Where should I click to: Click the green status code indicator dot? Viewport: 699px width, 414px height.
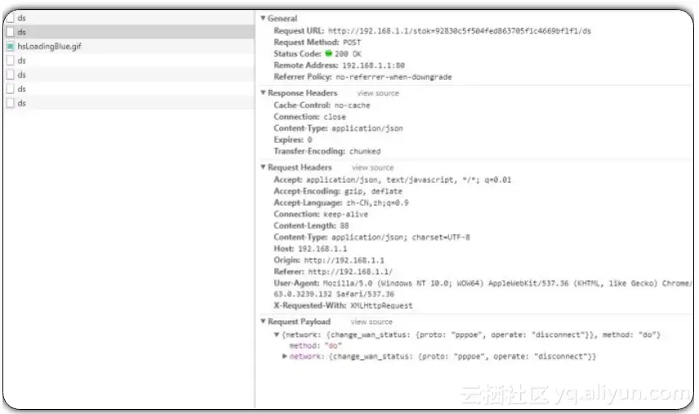point(328,53)
